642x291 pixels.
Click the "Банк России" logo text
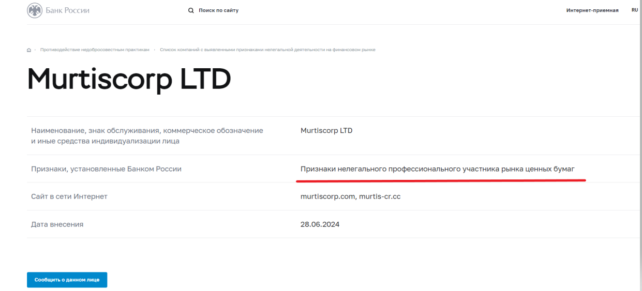point(68,10)
